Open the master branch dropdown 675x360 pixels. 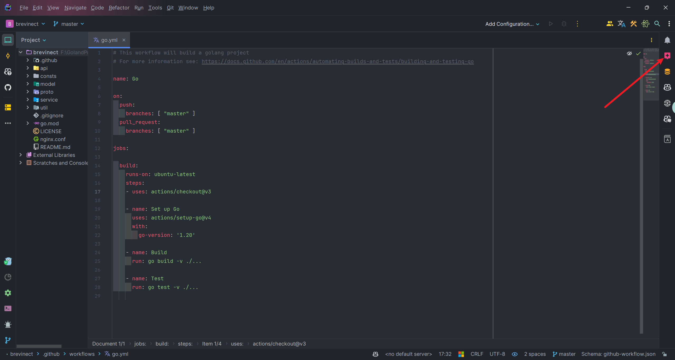69,24
